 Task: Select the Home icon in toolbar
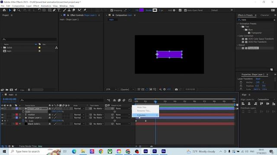[4, 10]
